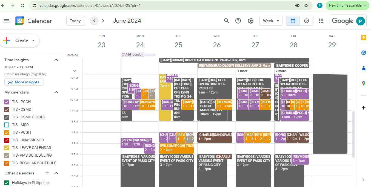Toggle TIS - CSMD (FOOD) calendar checkbox
Viewport: 371px width, 187px height.
coord(7,117)
